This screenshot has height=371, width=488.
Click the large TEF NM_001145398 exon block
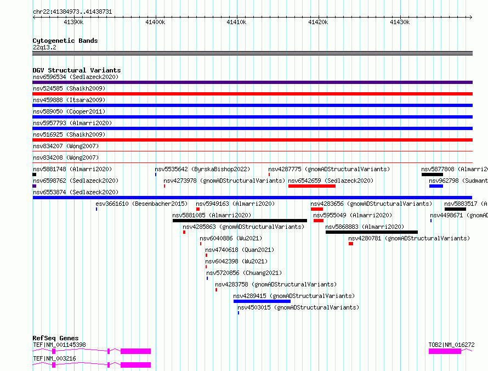(135, 351)
